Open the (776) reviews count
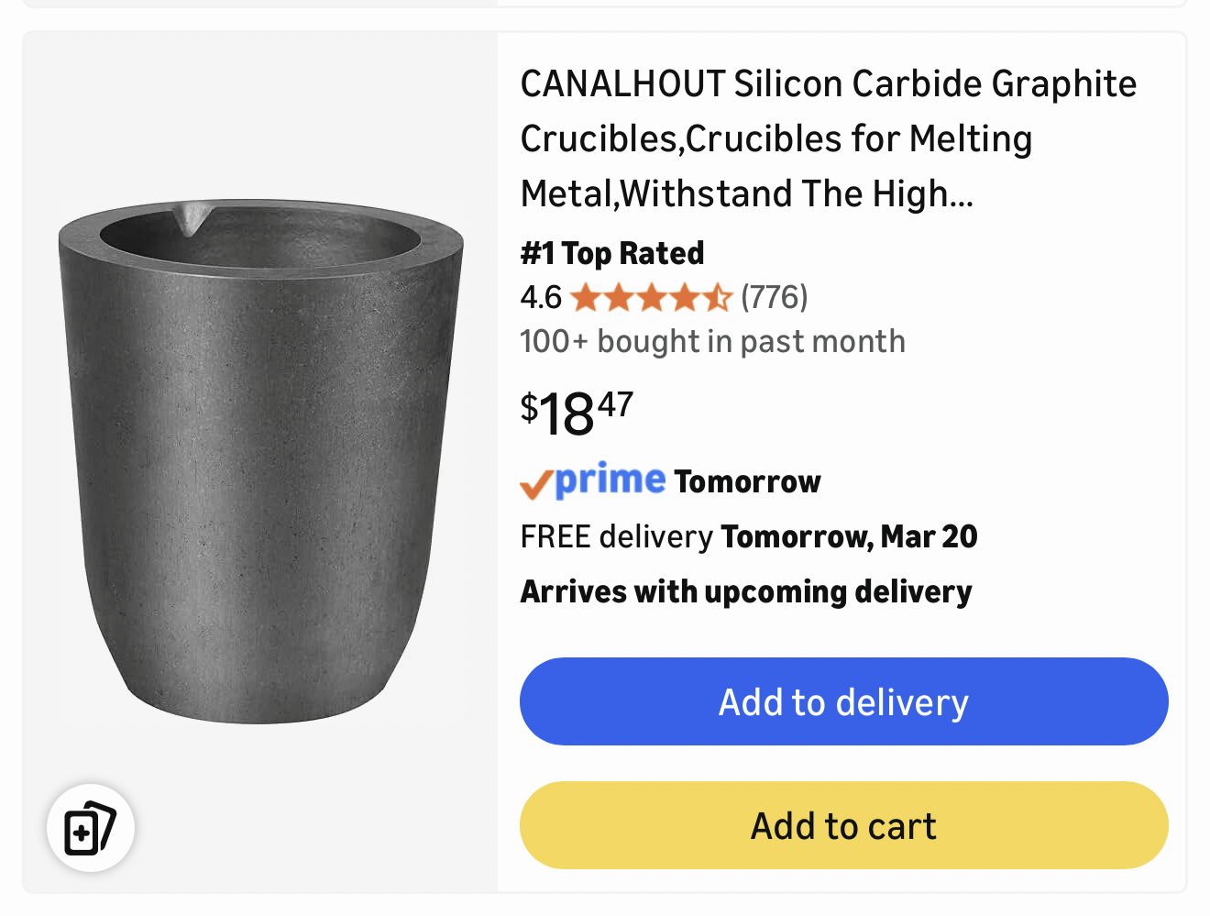This screenshot has width=1210, height=916. pos(775,297)
